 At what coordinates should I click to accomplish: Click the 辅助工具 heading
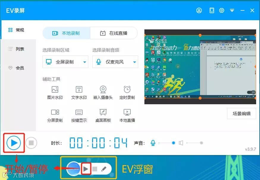[51, 79]
